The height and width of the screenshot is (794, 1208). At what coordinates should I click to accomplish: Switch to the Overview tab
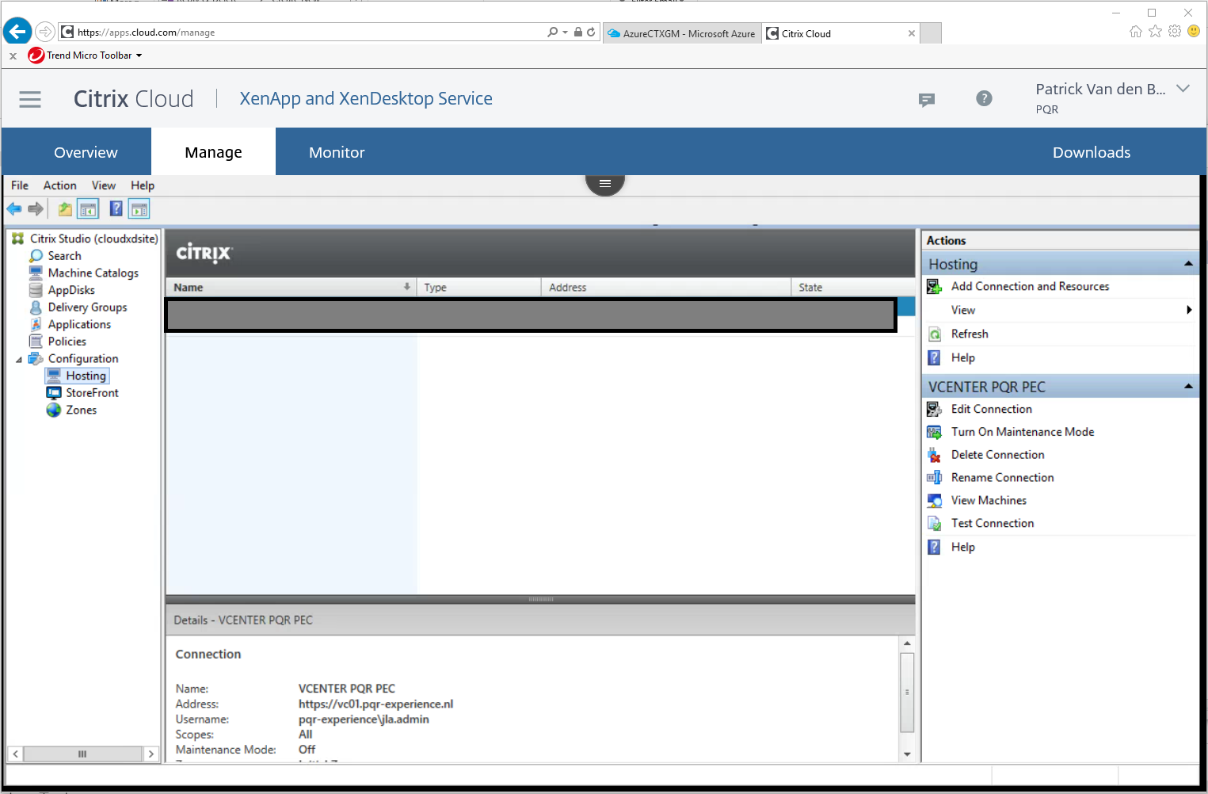click(86, 152)
